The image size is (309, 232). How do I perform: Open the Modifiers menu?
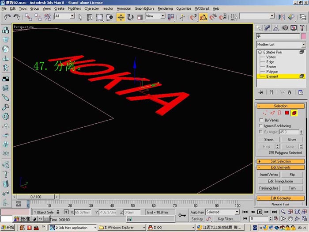click(x=74, y=8)
